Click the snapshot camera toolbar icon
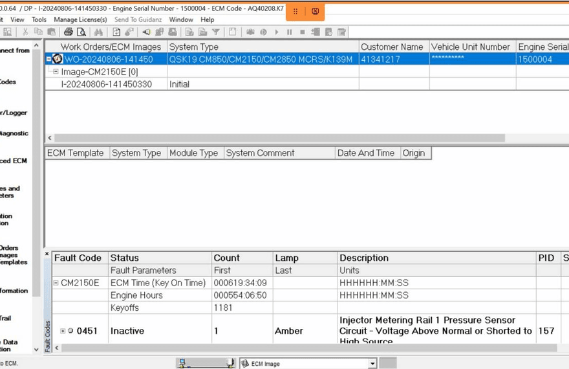This screenshot has width=569, height=369. click(250, 32)
